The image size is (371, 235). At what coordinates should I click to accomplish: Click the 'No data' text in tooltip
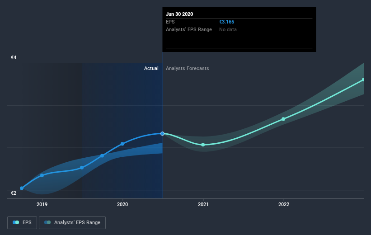click(x=228, y=29)
